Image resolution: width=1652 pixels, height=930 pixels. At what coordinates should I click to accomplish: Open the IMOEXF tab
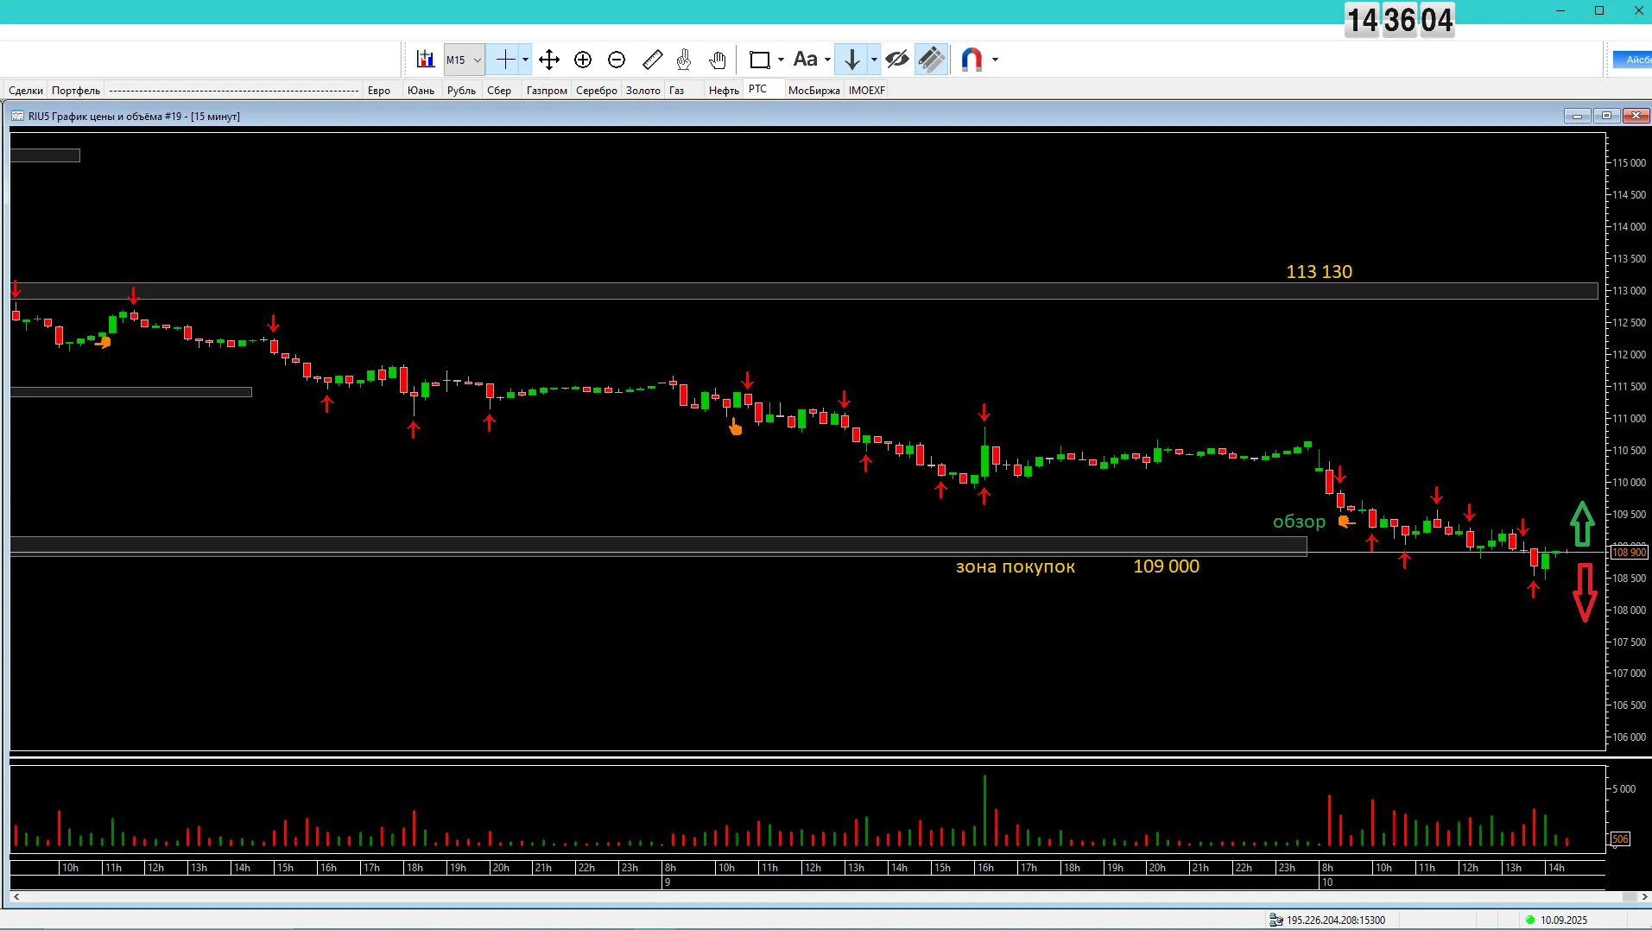click(867, 90)
